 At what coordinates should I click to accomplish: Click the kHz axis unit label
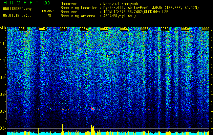[3, 27]
